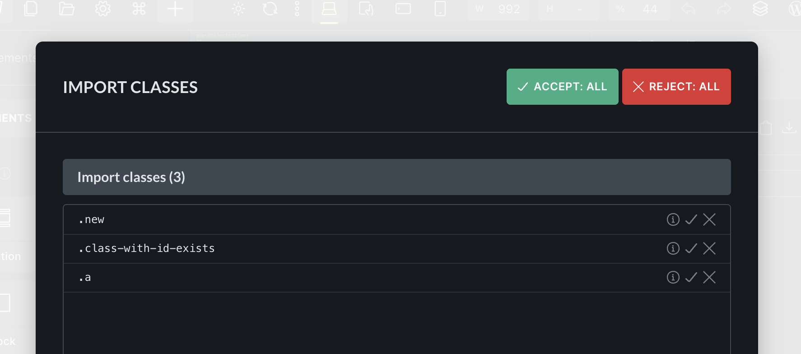
Task: Open the settings gear in toolbar
Action: (103, 9)
